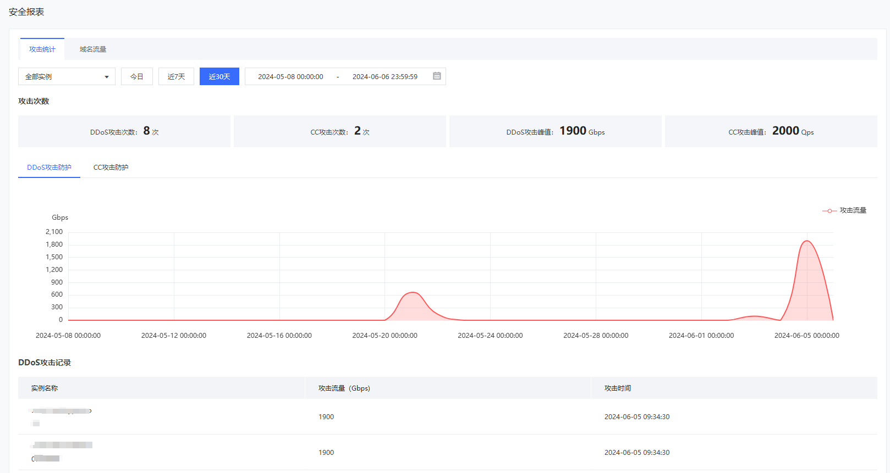Click the first DDoS attack record row
Image resolution: width=890 pixels, height=473 pixels.
447,417
